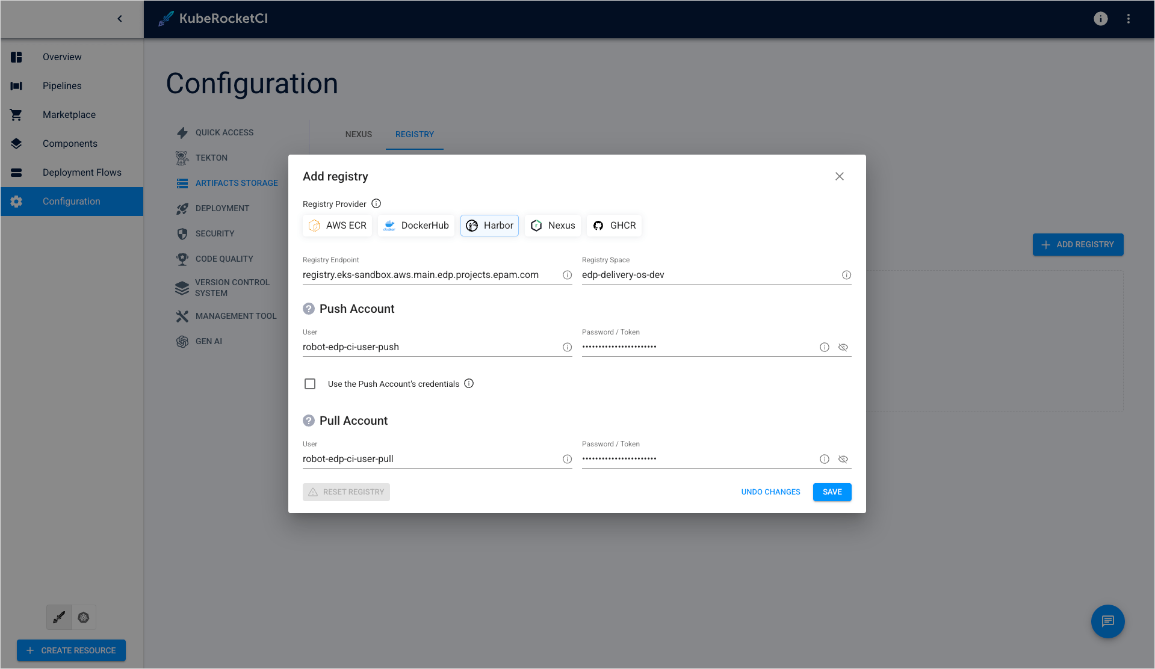1155x669 pixels.
Task: Edit Push Account password field
Action: [698, 347]
